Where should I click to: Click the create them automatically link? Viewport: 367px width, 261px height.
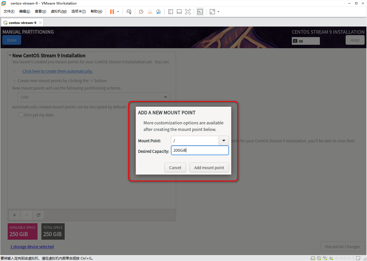click(58, 71)
